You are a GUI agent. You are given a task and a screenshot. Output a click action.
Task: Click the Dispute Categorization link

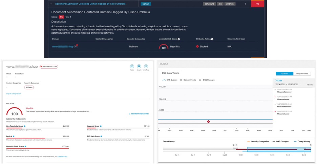(14, 94)
